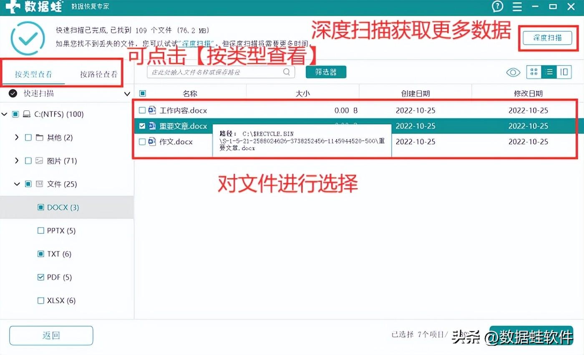Click the file name search field
The image size is (584, 355).
215,72
